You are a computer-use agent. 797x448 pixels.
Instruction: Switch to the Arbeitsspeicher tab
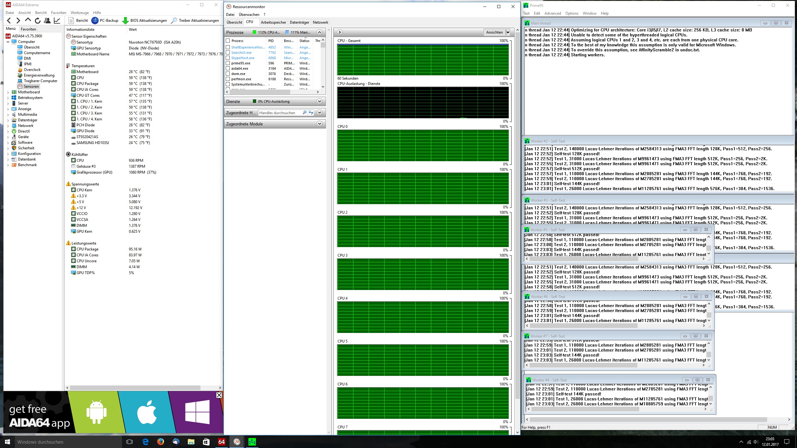[273, 22]
